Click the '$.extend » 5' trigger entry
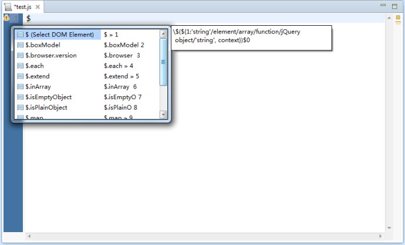 pos(122,76)
